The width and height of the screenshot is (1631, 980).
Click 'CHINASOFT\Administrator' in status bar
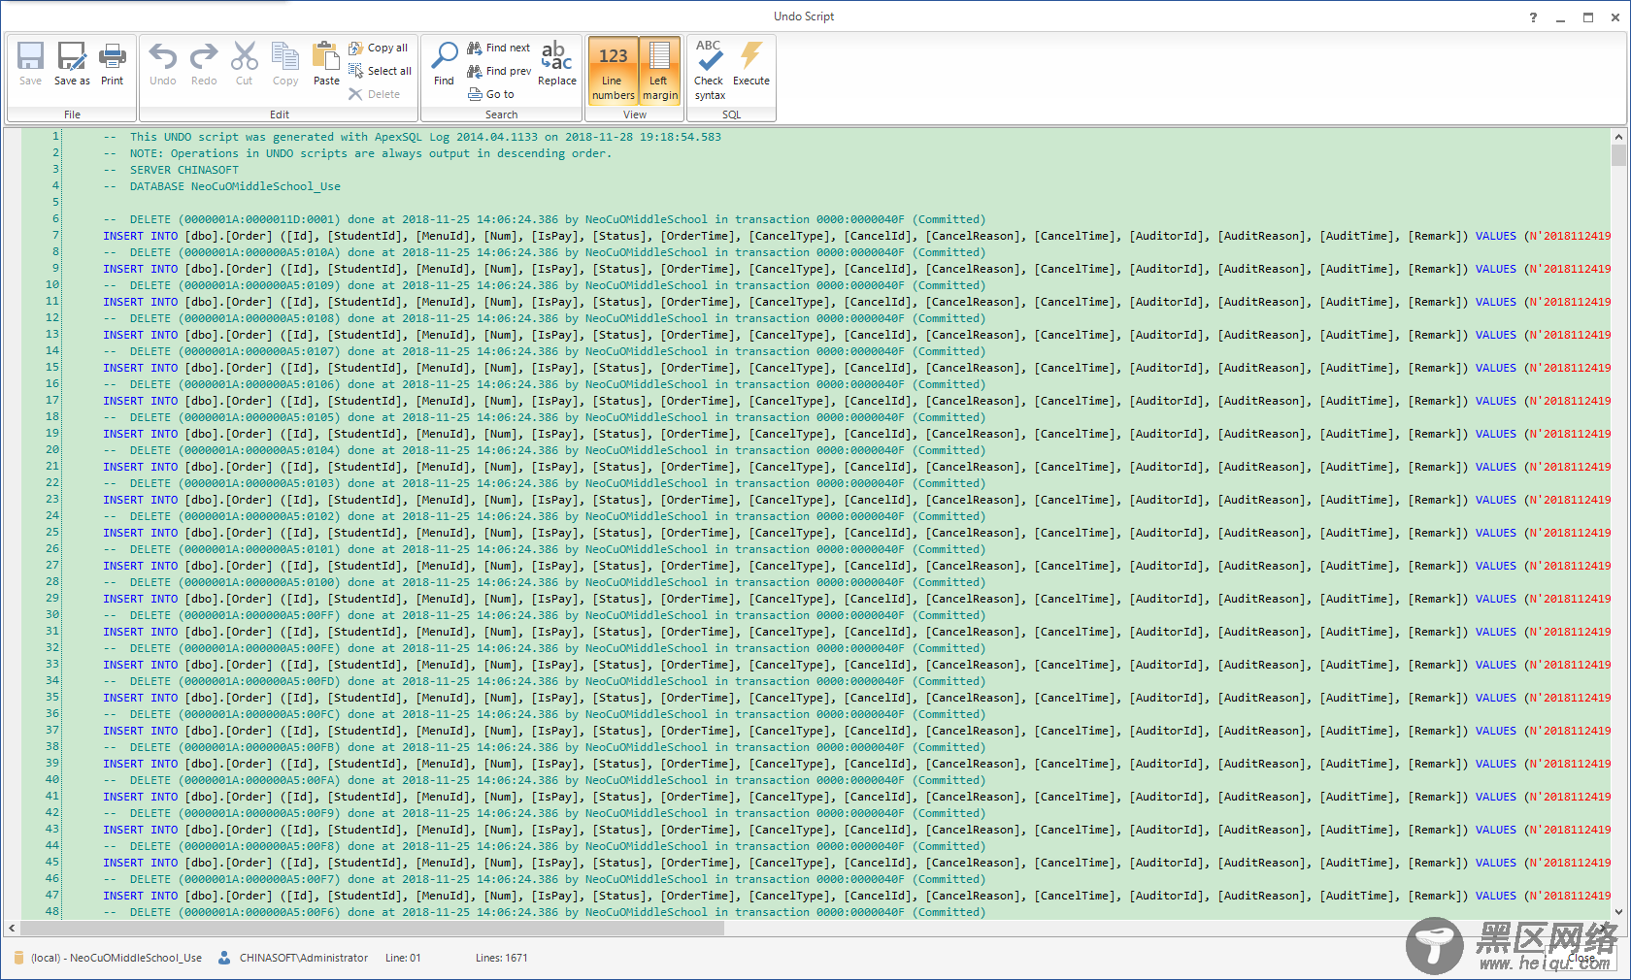pos(304,958)
